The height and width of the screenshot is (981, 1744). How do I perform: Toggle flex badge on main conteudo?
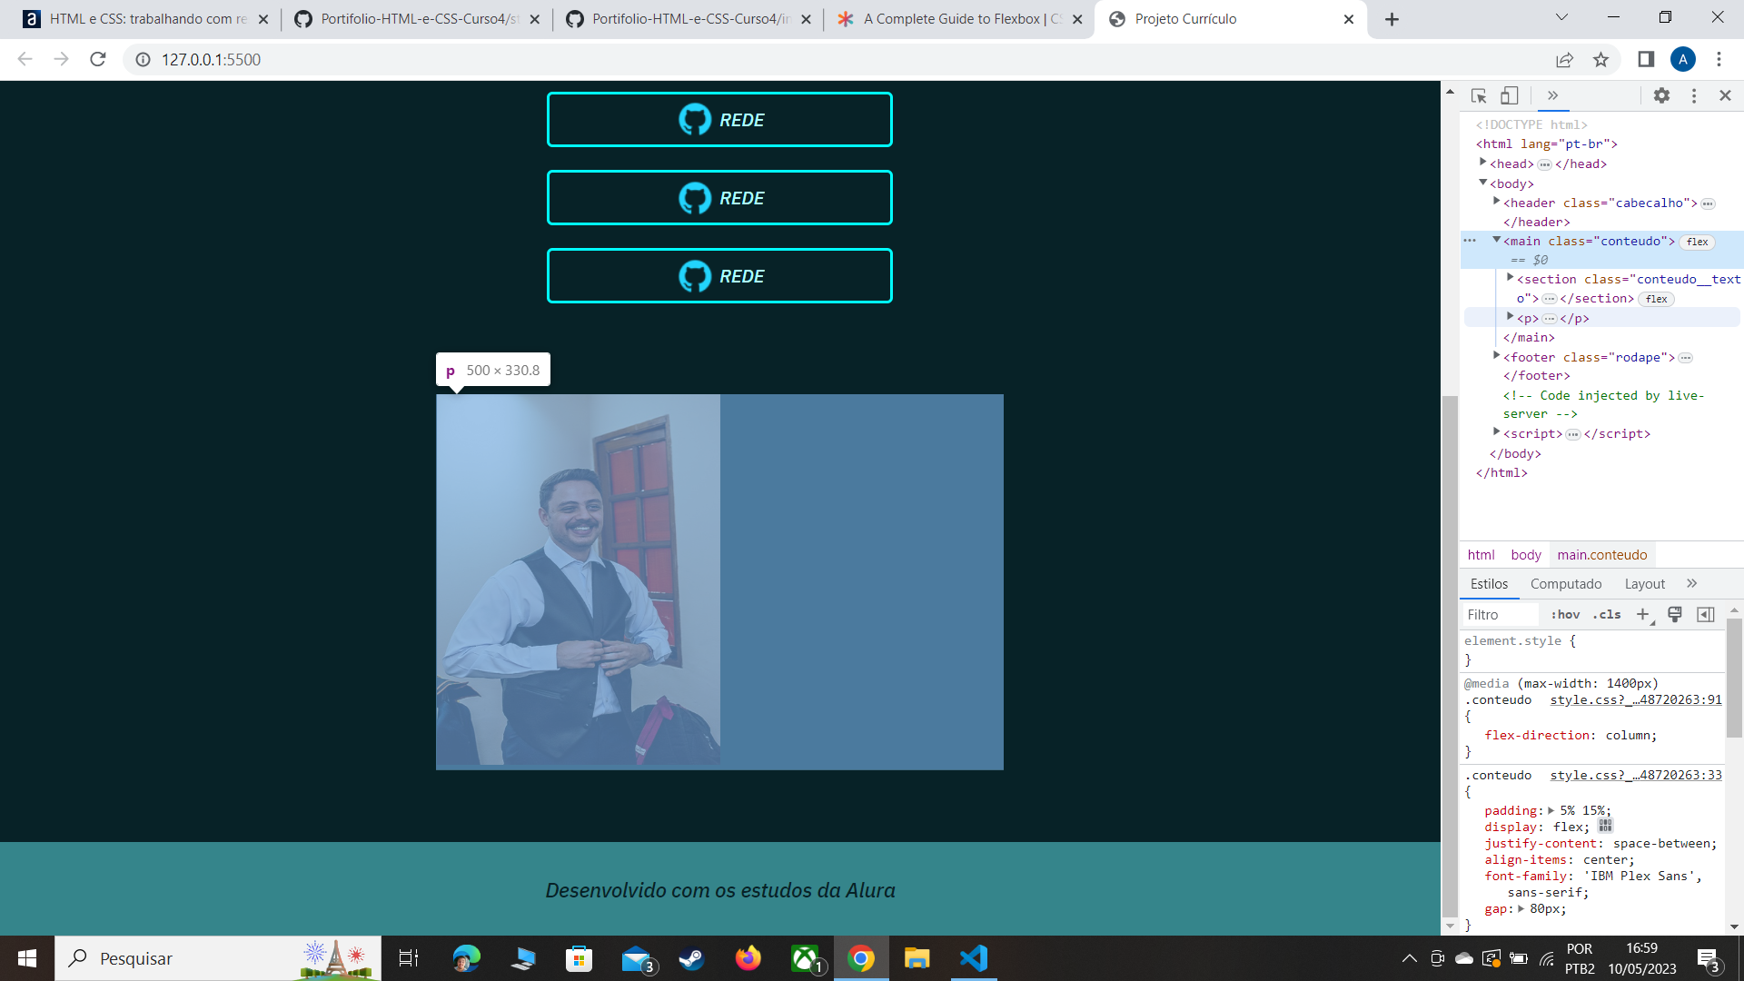[x=1698, y=242]
